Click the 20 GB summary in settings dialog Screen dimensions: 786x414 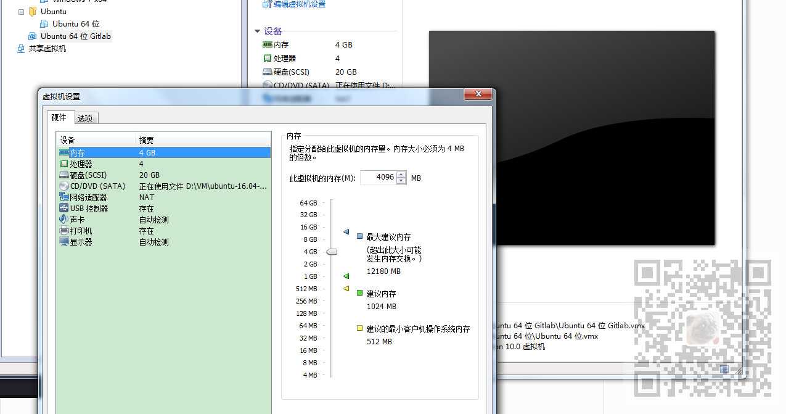pyautogui.click(x=149, y=175)
